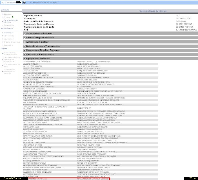Click 'CONDUITE A GAUCHE' value
The image size is (198, 180).
point(86,93)
